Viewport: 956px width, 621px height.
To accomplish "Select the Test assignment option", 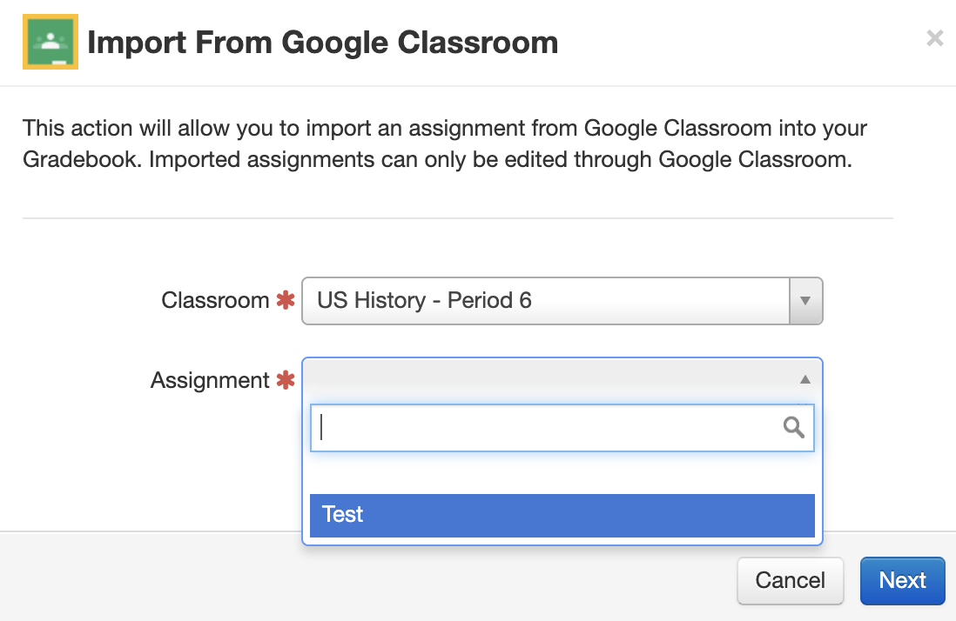I will pos(562,515).
